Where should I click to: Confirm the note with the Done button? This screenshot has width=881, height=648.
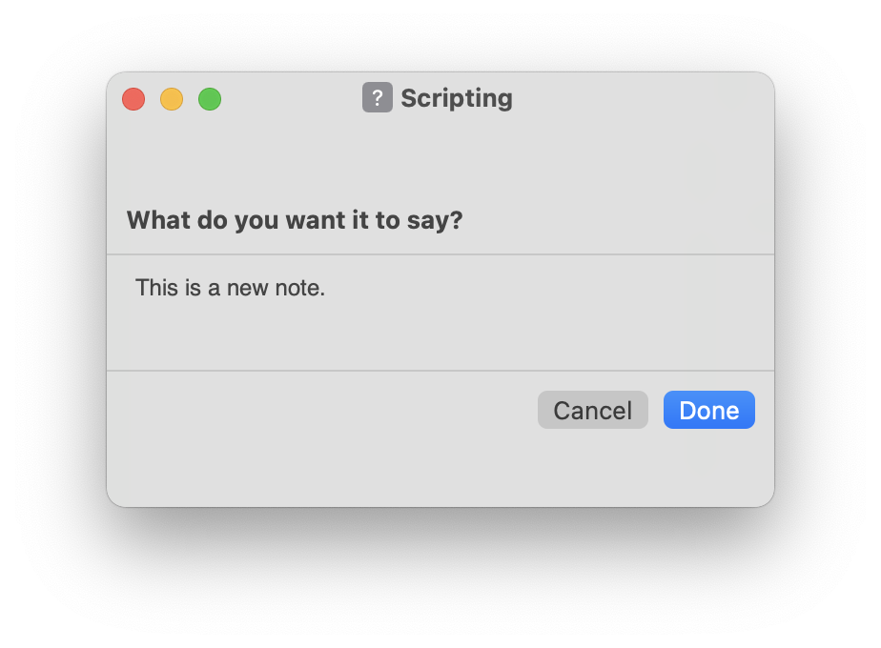tap(708, 410)
